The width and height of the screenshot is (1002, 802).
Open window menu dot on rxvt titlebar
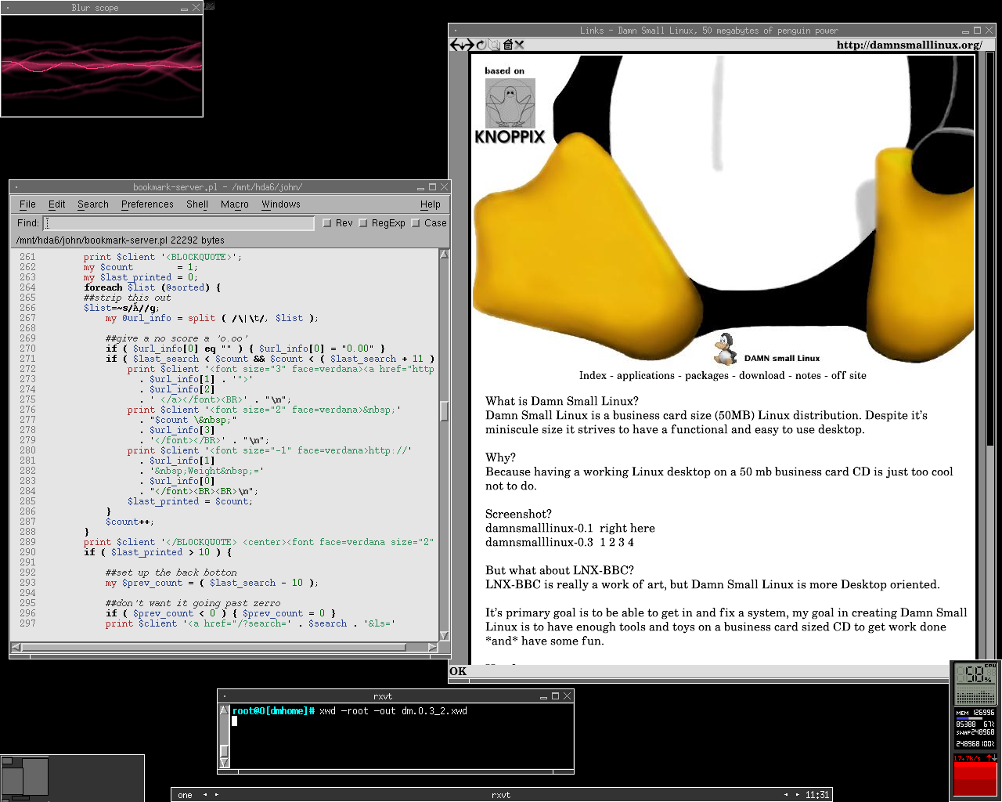pyautogui.click(x=224, y=696)
